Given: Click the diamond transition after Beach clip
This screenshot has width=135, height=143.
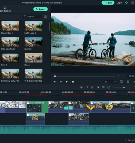Looking at the screenshot, I should (109, 107).
